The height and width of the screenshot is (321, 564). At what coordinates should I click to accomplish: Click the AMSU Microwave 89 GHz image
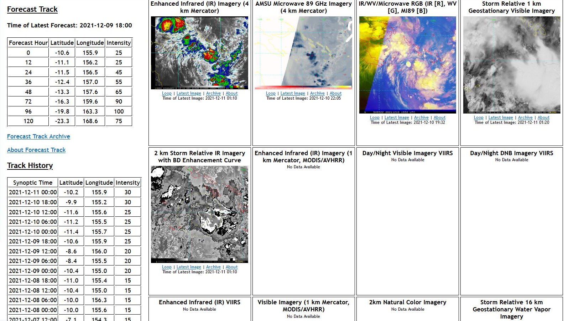click(x=303, y=51)
